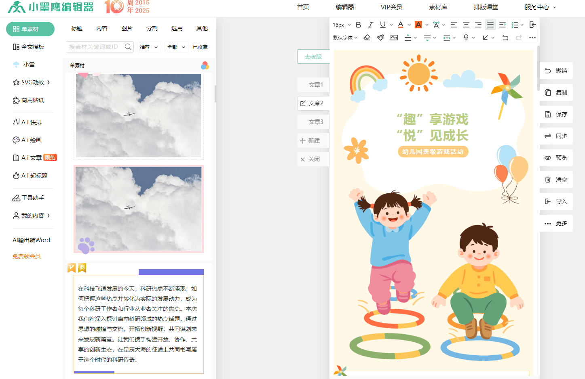Click the 免费领会员 link
Viewport: 585px width, 379px height.
(27, 256)
